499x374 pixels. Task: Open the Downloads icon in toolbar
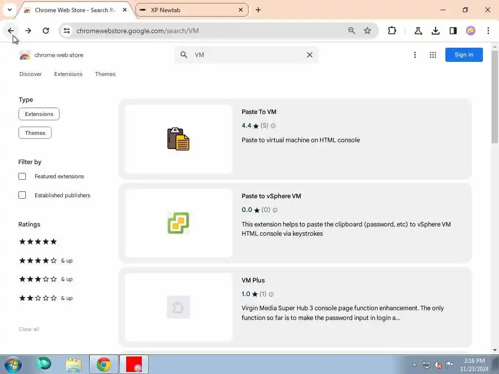pos(435,31)
